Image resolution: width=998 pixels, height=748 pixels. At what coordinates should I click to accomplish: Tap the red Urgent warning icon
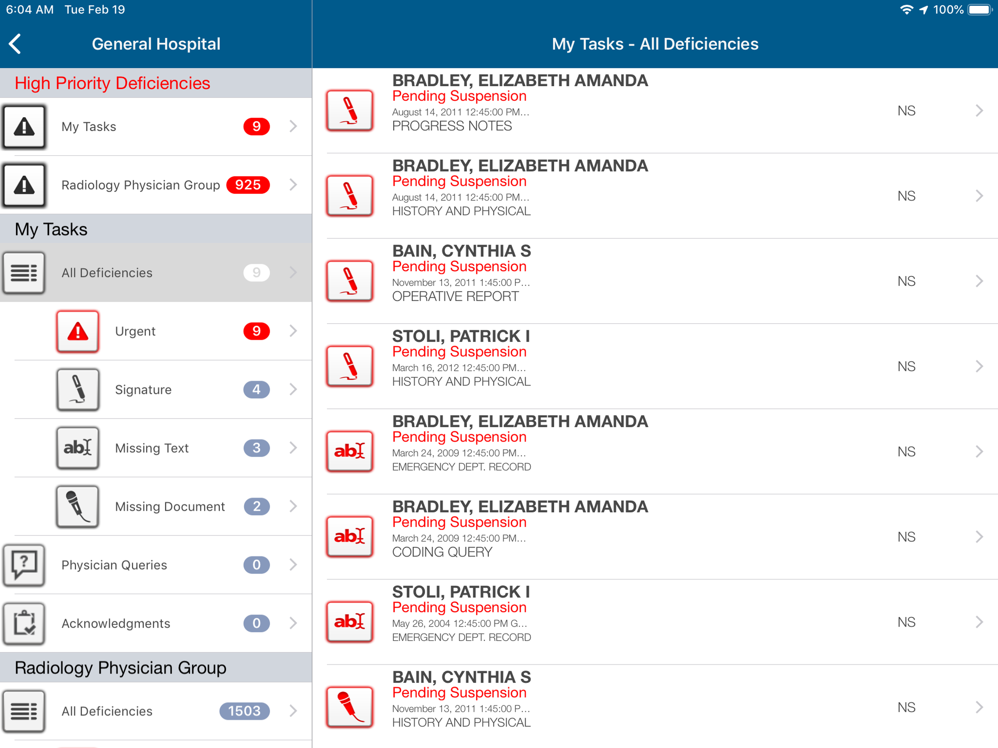77,331
